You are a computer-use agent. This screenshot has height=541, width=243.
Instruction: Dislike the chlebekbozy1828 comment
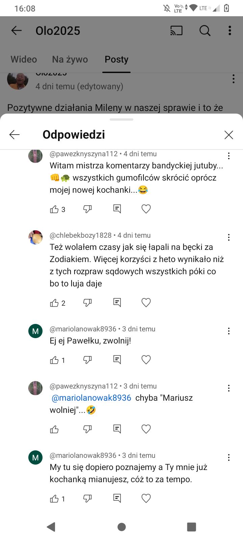point(87,302)
